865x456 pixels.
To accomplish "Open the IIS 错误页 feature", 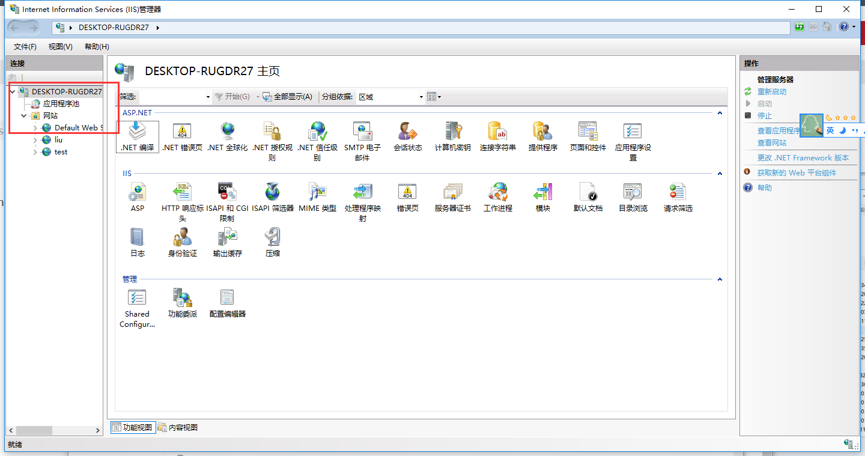I will pos(408,197).
